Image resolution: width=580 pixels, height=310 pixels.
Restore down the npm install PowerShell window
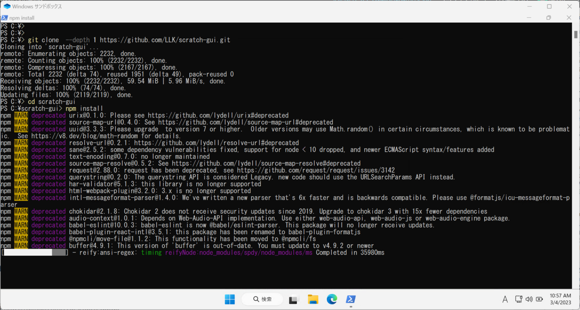tap(549, 18)
